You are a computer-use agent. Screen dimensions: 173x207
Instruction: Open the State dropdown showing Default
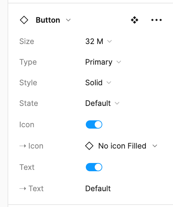tap(102, 103)
